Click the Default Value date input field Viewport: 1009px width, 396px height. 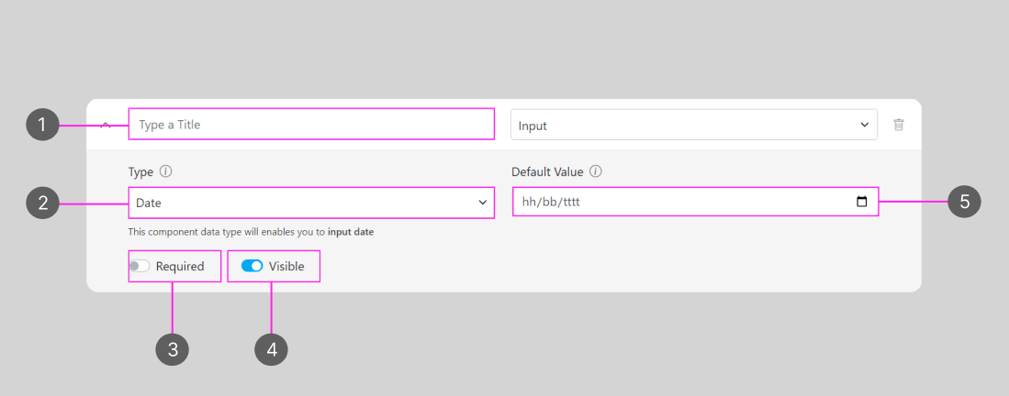[679, 202]
